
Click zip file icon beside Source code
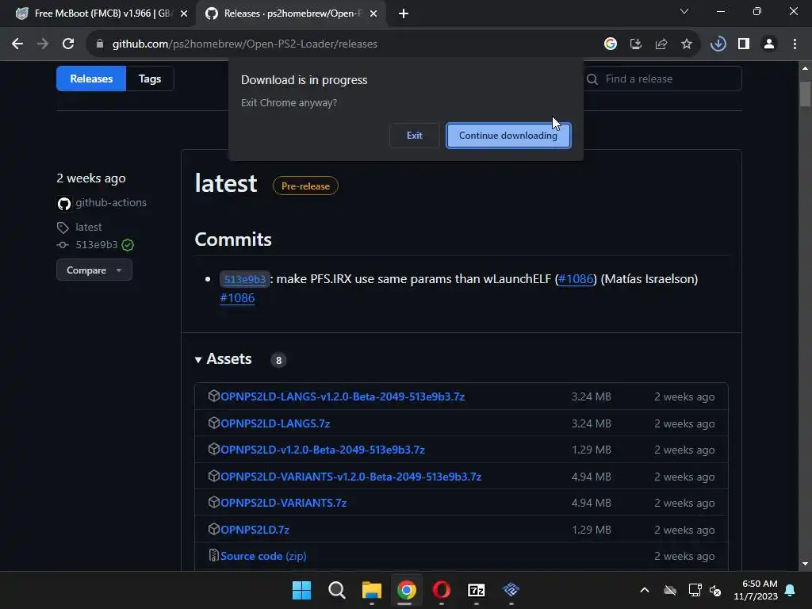213,555
